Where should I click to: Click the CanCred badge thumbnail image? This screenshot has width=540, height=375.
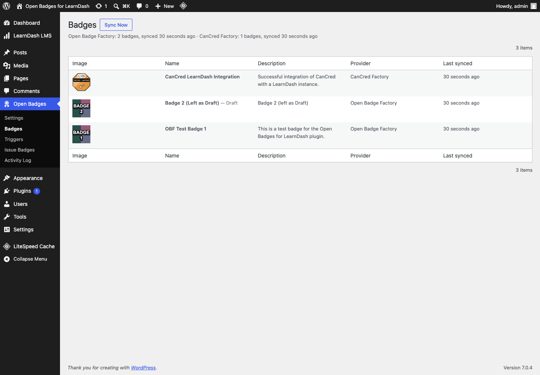point(81,82)
